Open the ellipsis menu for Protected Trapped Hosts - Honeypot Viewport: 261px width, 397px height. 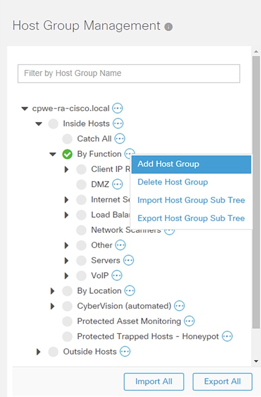227,336
